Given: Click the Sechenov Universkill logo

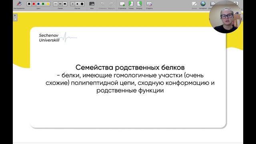Looking at the screenshot, I should pyautogui.click(x=58, y=38).
